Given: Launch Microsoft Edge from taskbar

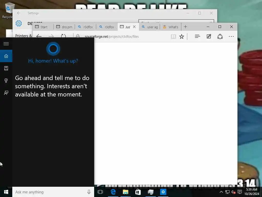Looking at the screenshot, I should coord(113,192).
